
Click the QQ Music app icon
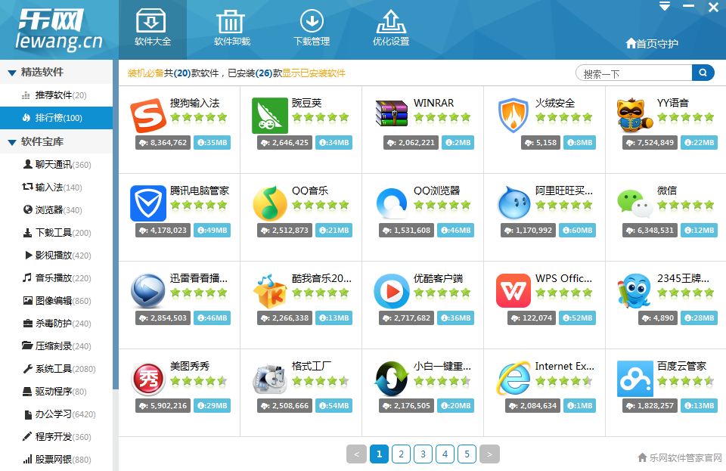(x=269, y=203)
